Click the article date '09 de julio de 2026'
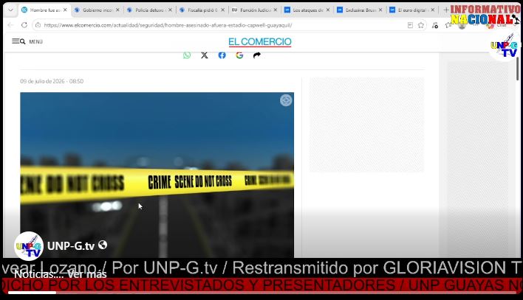This screenshot has height=300, width=523. [x=52, y=81]
